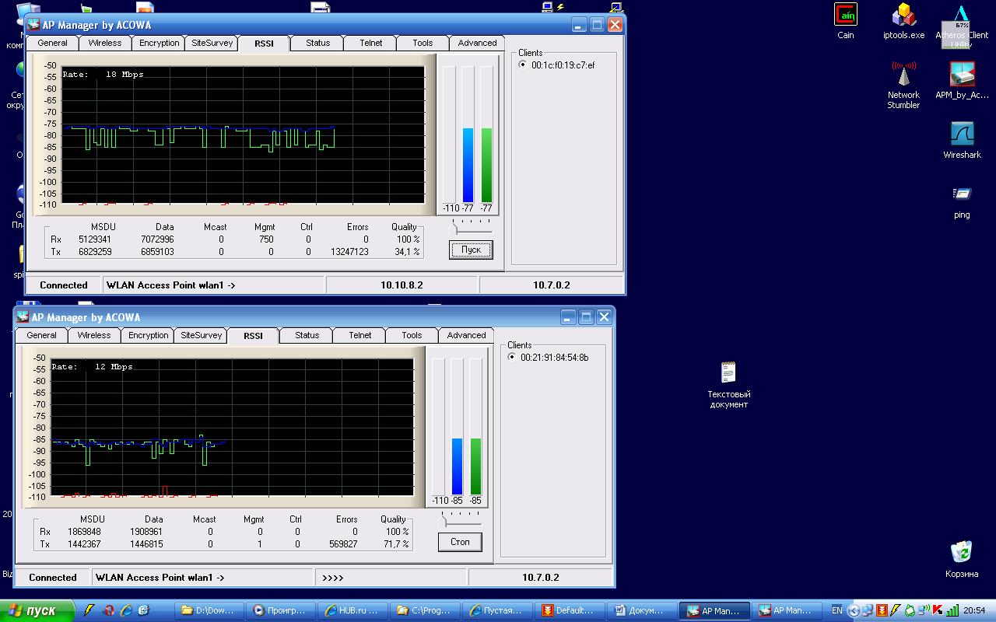Select the Cain desktop icon
Viewport: 996px width, 622px height.
tap(845, 16)
